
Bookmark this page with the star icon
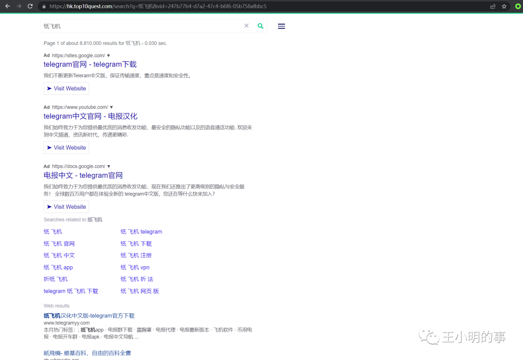[504, 6]
